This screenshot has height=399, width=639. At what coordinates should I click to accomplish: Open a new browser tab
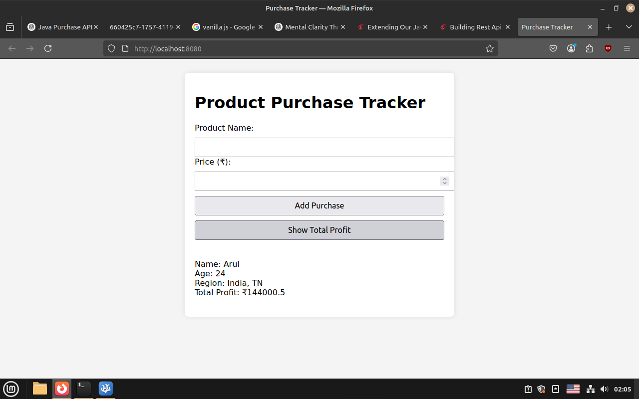pyautogui.click(x=609, y=27)
